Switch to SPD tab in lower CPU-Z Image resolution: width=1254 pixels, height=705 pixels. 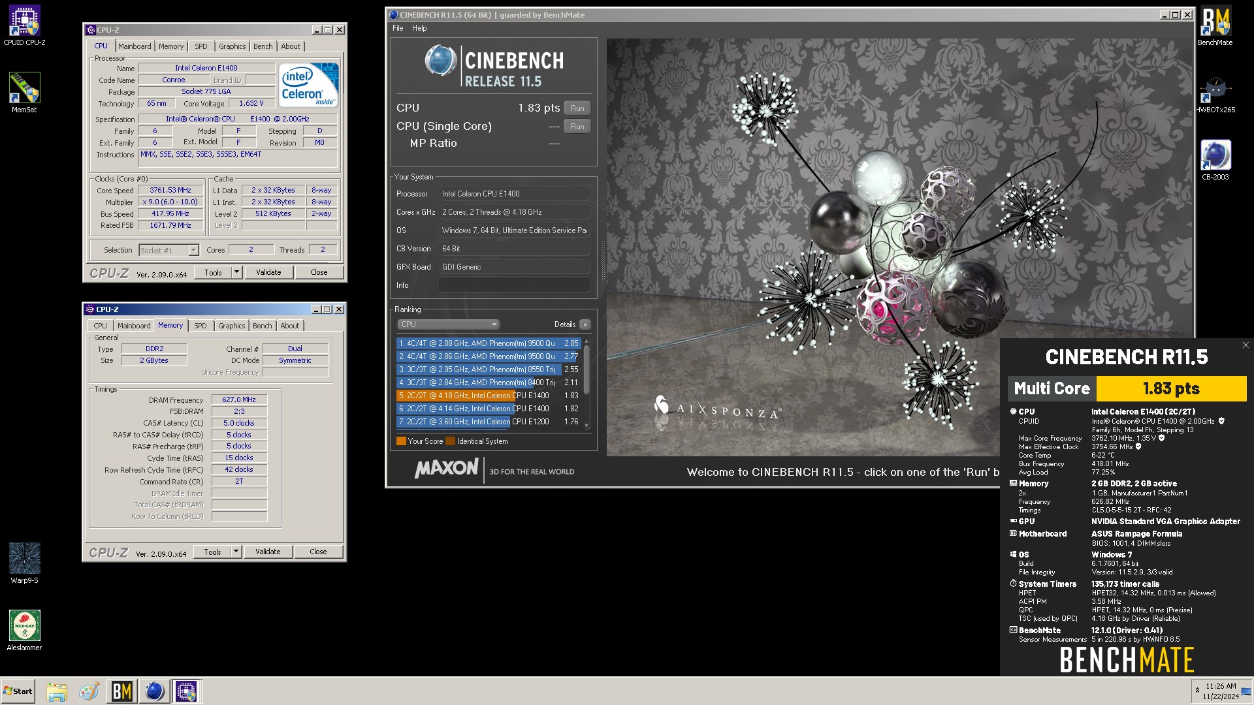(201, 326)
